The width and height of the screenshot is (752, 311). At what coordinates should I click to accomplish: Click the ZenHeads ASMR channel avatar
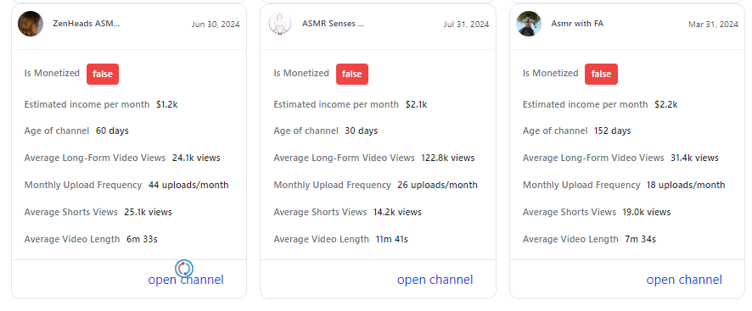click(x=31, y=24)
